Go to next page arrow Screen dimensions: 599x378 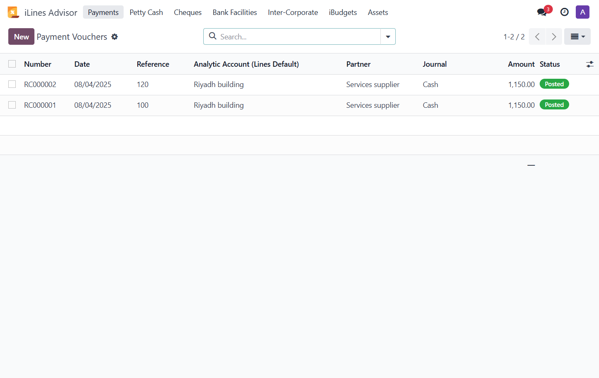pyautogui.click(x=554, y=36)
